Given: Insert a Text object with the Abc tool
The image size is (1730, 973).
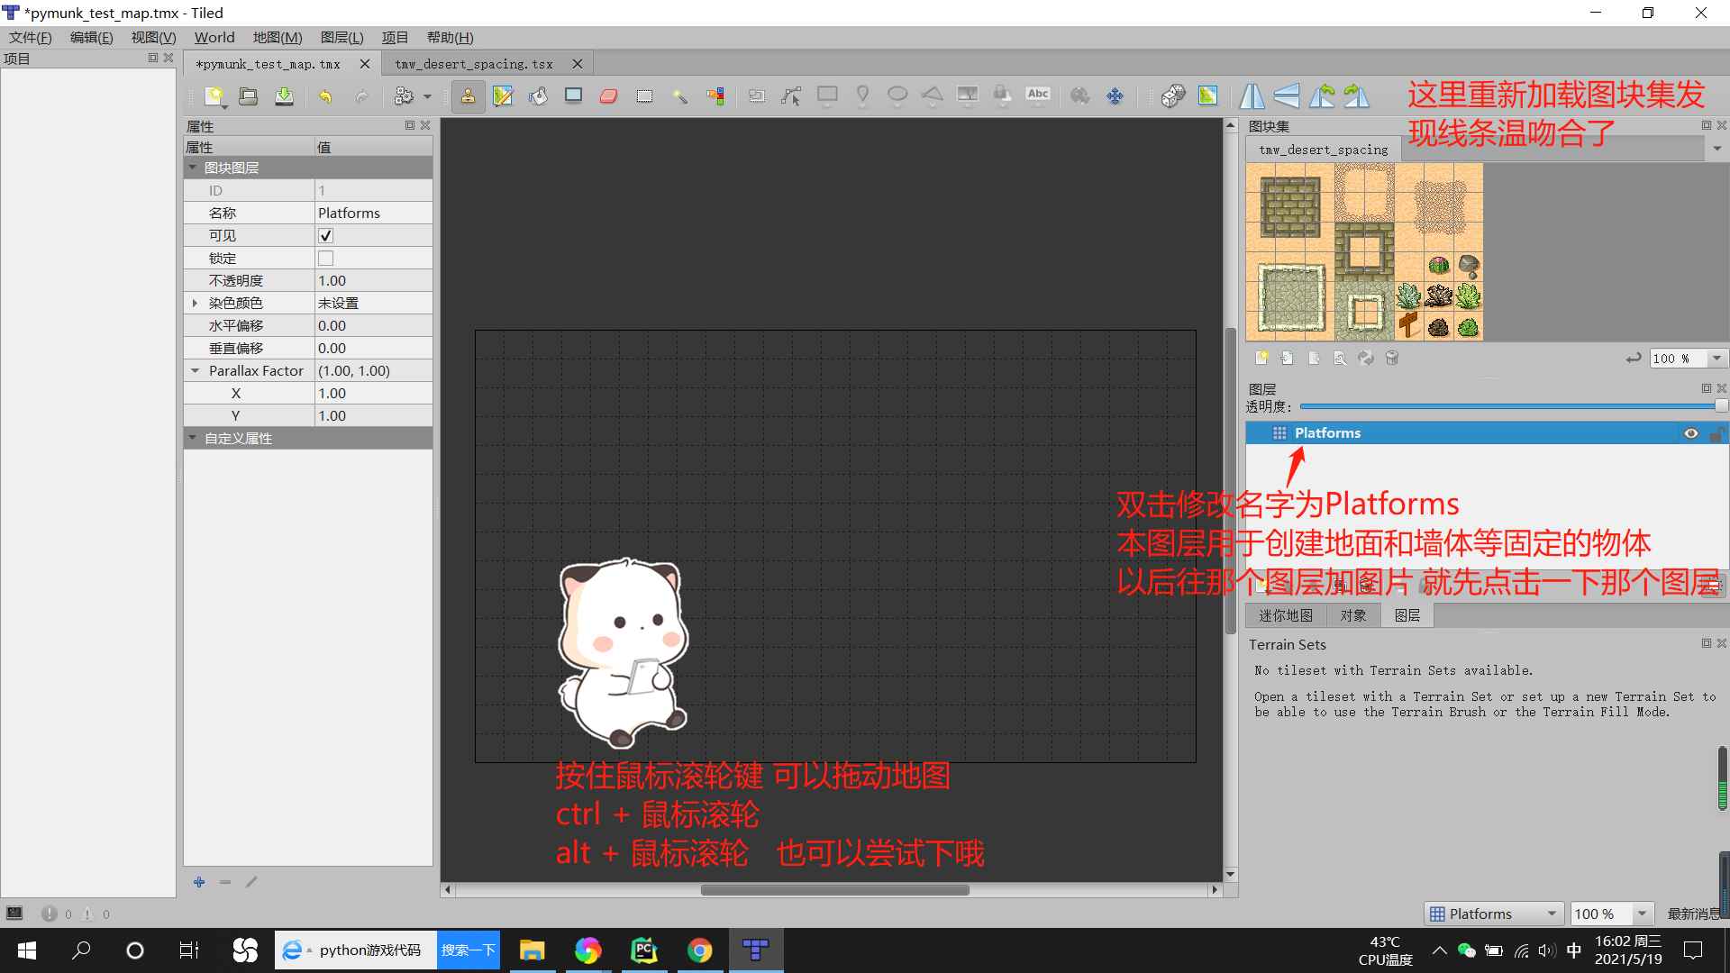Looking at the screenshot, I should point(1037,95).
